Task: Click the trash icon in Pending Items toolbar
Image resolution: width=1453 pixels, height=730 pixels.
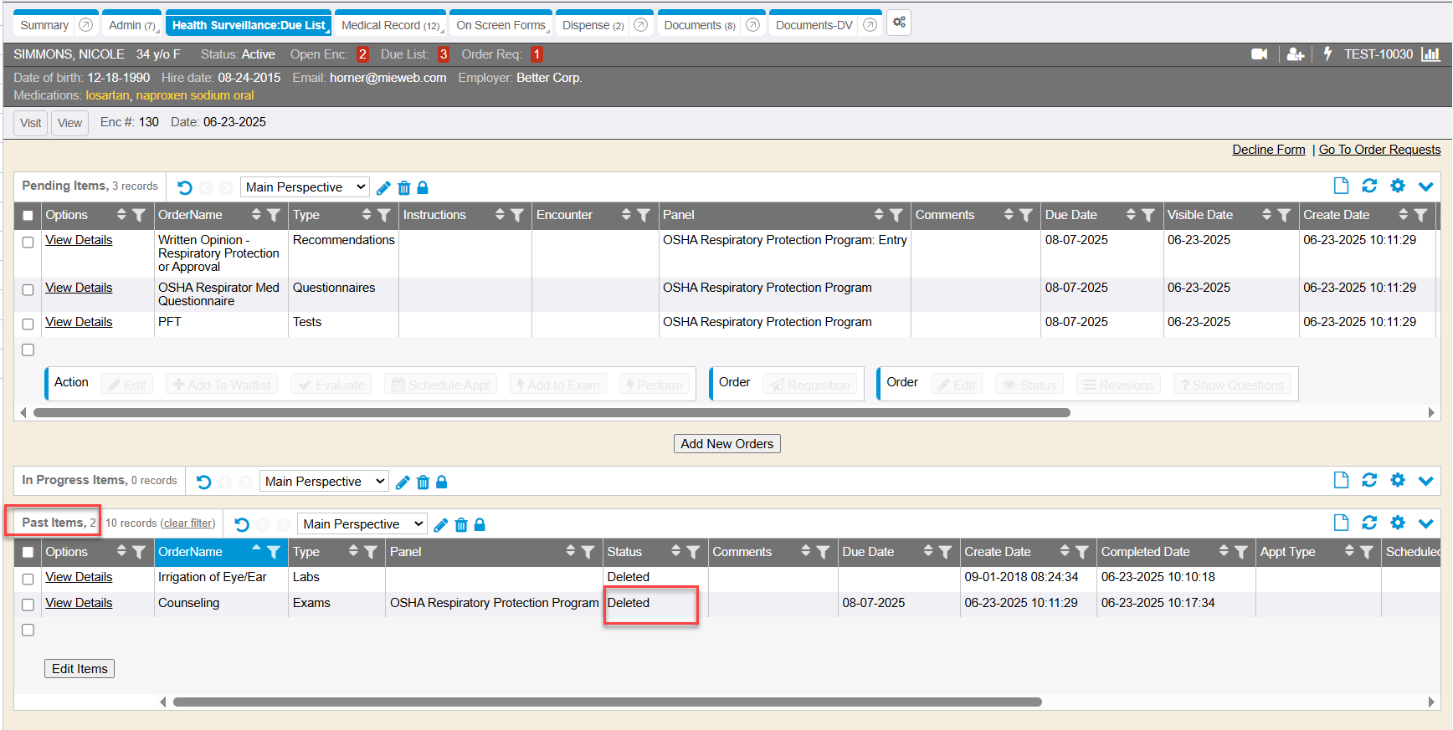Action: 404,188
